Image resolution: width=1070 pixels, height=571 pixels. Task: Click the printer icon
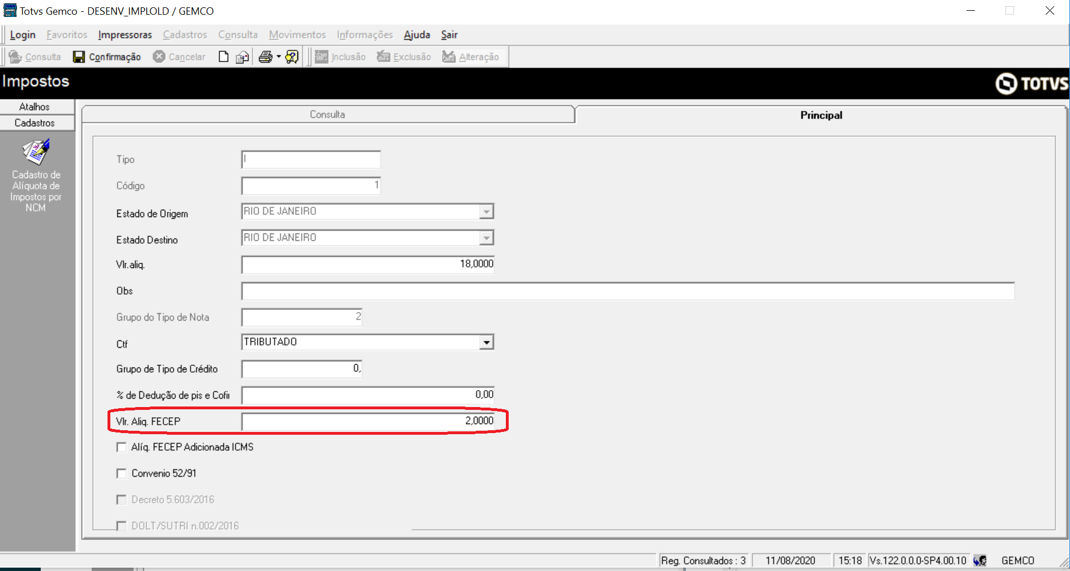click(265, 57)
